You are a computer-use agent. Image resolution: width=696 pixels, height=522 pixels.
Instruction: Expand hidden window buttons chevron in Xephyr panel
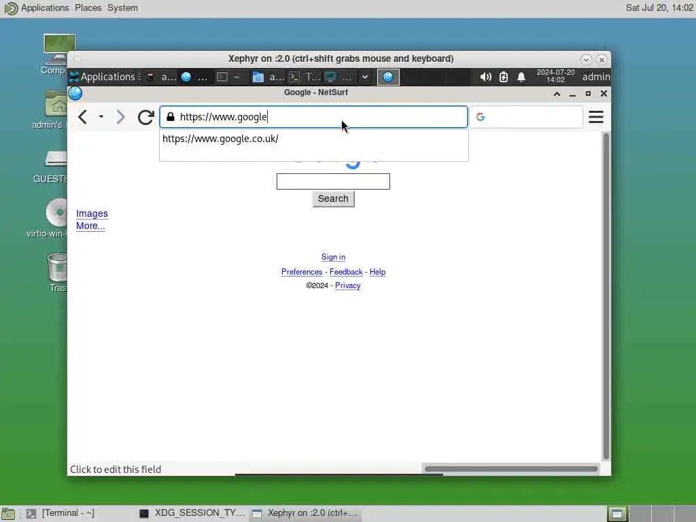click(364, 77)
